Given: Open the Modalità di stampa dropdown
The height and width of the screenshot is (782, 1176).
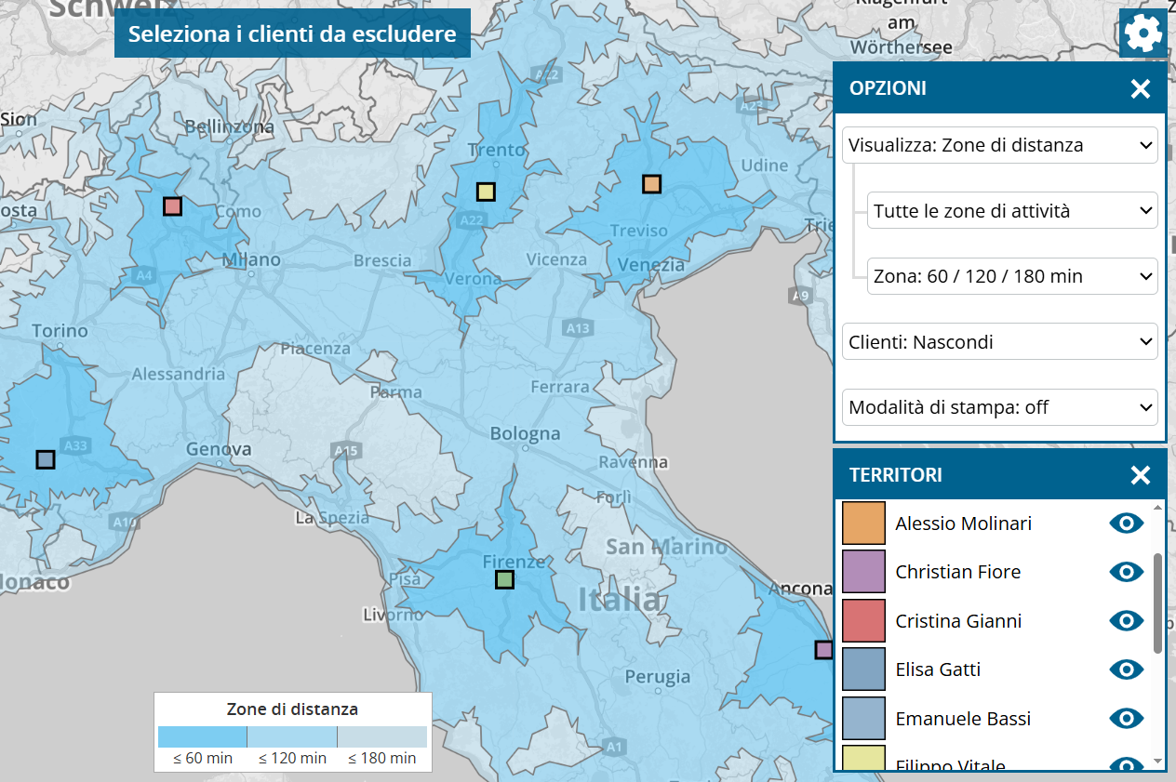Looking at the screenshot, I should click(1000, 407).
